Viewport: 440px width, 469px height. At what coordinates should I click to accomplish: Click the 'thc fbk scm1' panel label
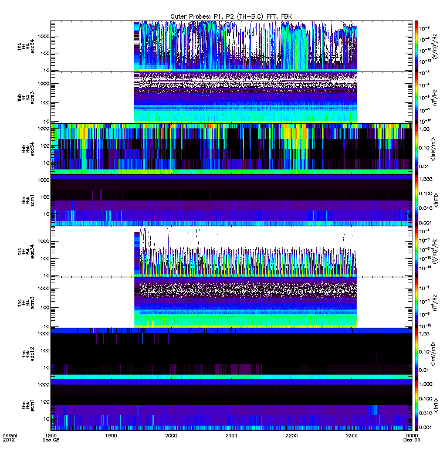(x=28, y=405)
